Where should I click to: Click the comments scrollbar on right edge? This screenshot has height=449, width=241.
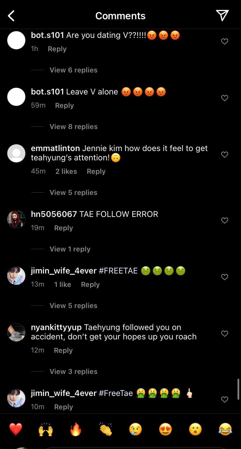pos(239,389)
